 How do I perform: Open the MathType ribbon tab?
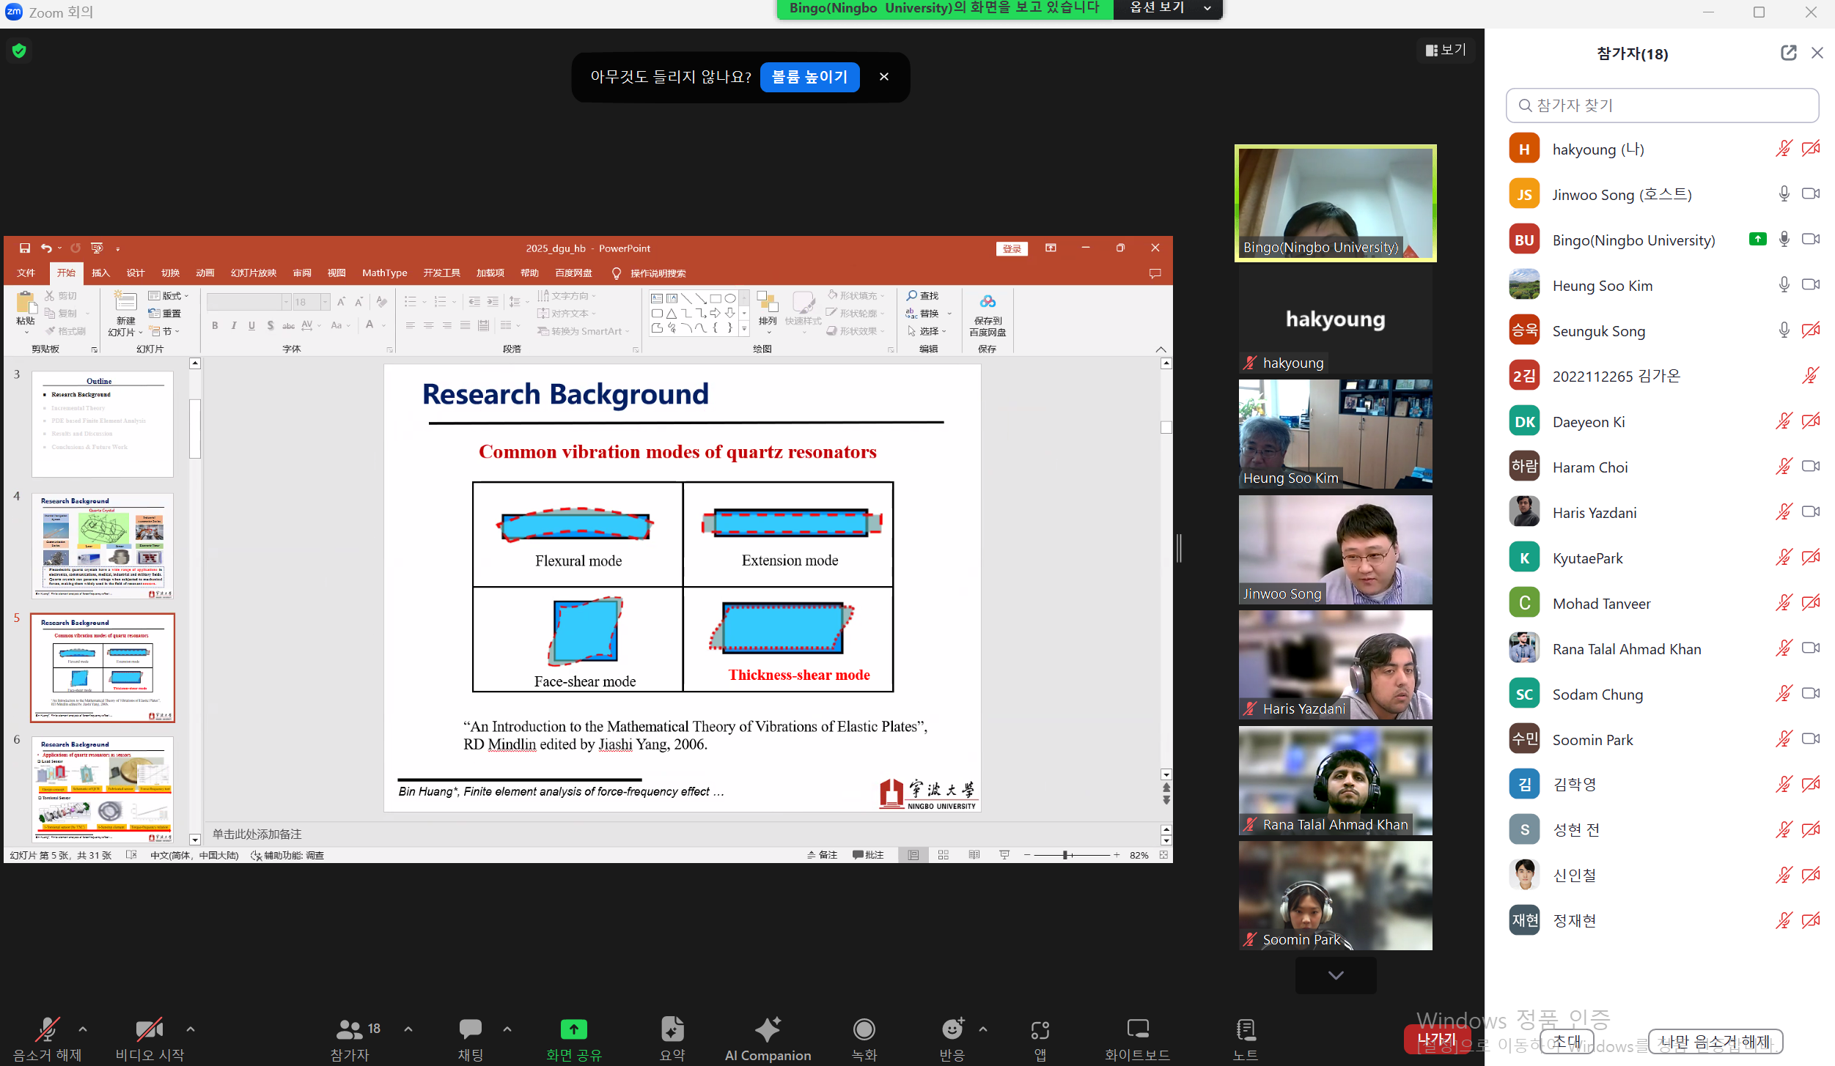pyautogui.click(x=384, y=273)
